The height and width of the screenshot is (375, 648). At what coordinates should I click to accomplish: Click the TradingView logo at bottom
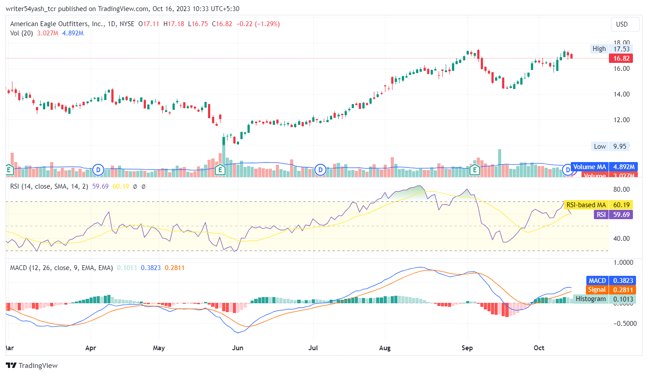coord(31,365)
